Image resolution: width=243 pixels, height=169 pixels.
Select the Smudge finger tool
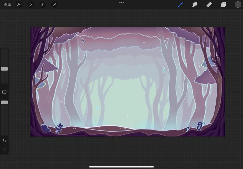[x=195, y=5]
